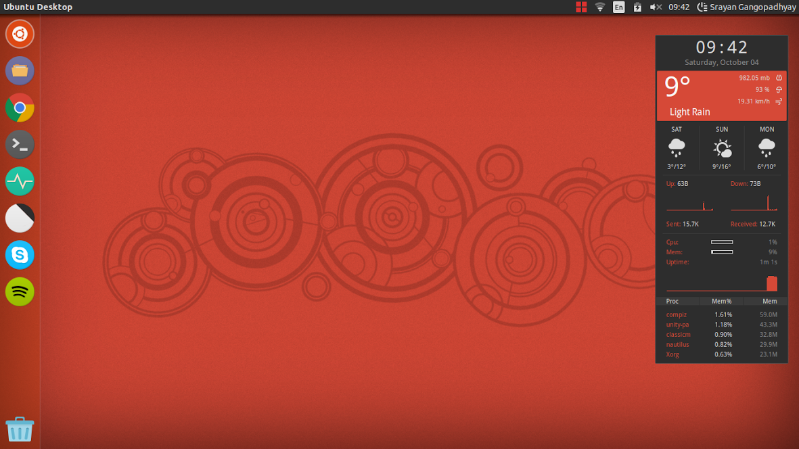Click the Proc column header
This screenshot has width=799, height=449.
672,302
